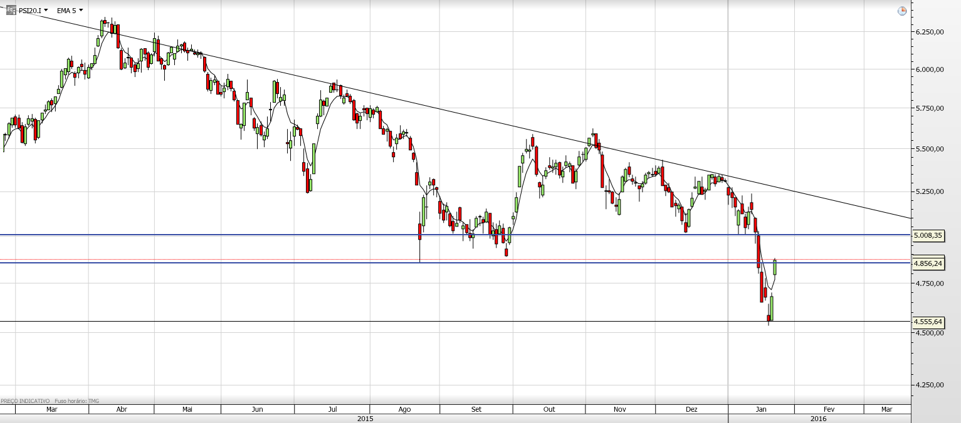Open the PSI20.I symbol dropdown
This screenshot has height=423, width=961.
(33, 10)
